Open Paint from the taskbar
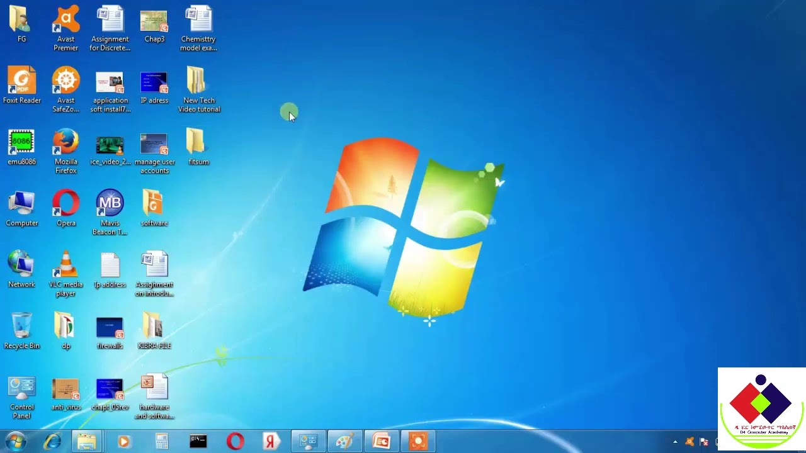806x453 pixels. [x=344, y=442]
